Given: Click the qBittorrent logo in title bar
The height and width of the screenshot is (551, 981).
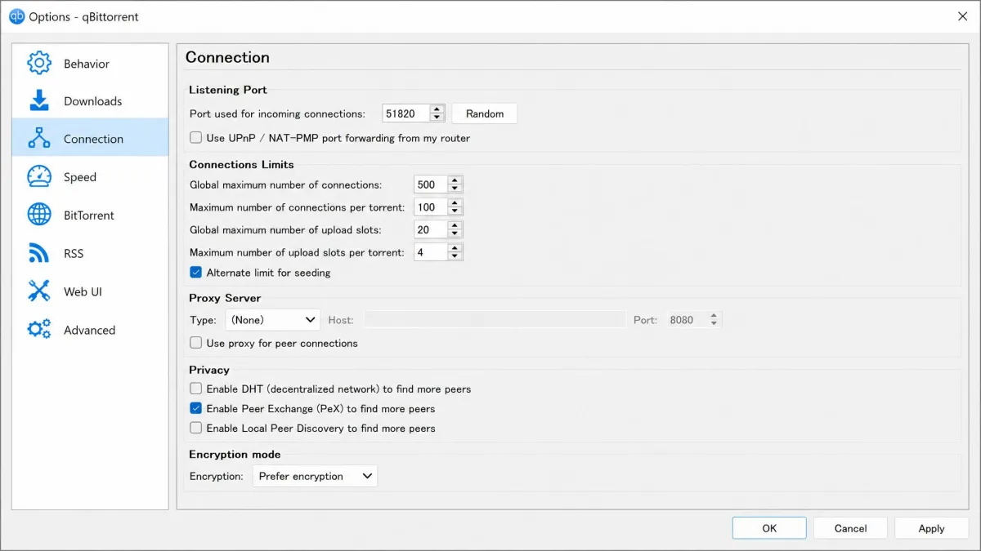Looking at the screenshot, I should click(16, 16).
